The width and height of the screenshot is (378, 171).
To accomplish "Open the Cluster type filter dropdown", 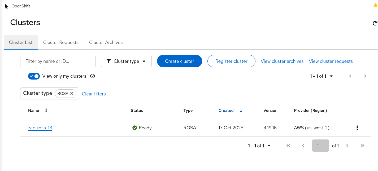I will (x=126, y=61).
